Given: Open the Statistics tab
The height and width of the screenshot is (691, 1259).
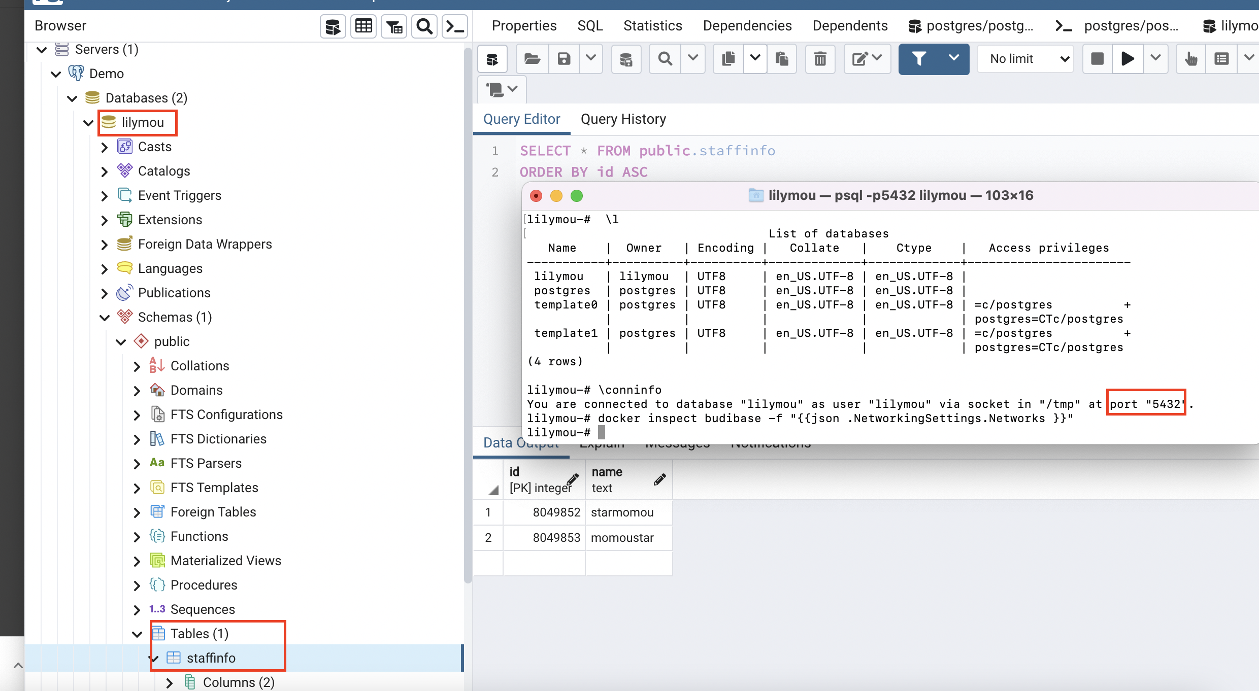Looking at the screenshot, I should coord(652,25).
